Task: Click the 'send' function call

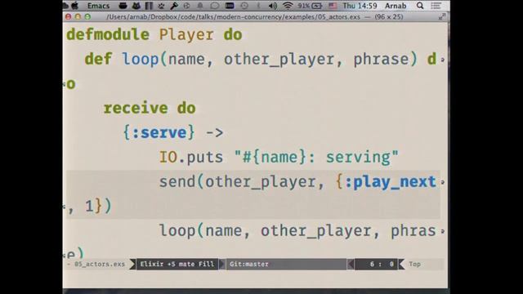Action: [177, 181]
